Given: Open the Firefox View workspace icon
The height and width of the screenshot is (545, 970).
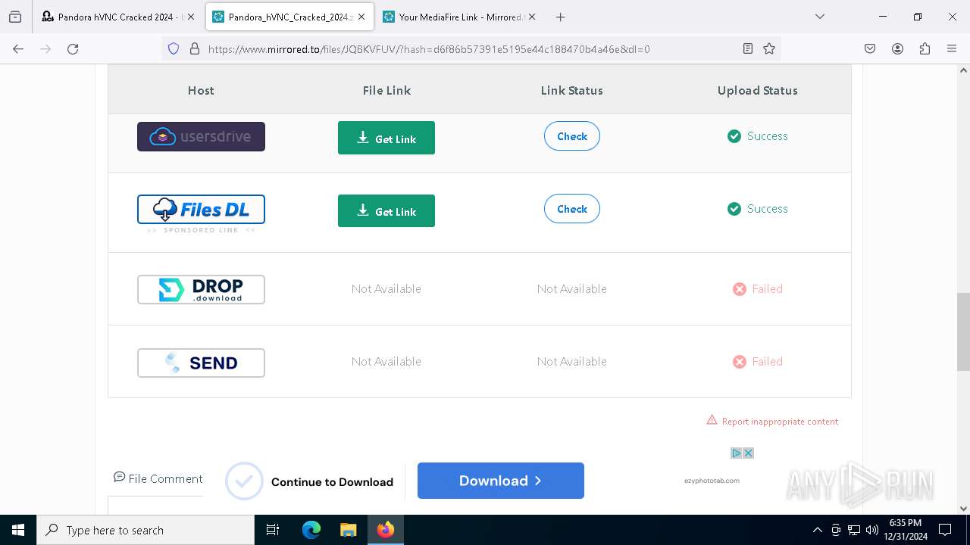Looking at the screenshot, I should 15,17.
